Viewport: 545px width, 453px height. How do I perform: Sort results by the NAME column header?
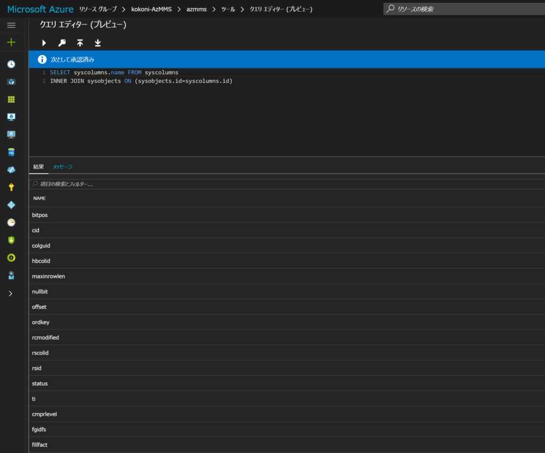tap(40, 198)
